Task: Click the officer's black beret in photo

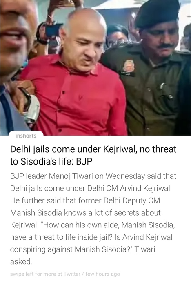Action: pyautogui.click(x=157, y=13)
